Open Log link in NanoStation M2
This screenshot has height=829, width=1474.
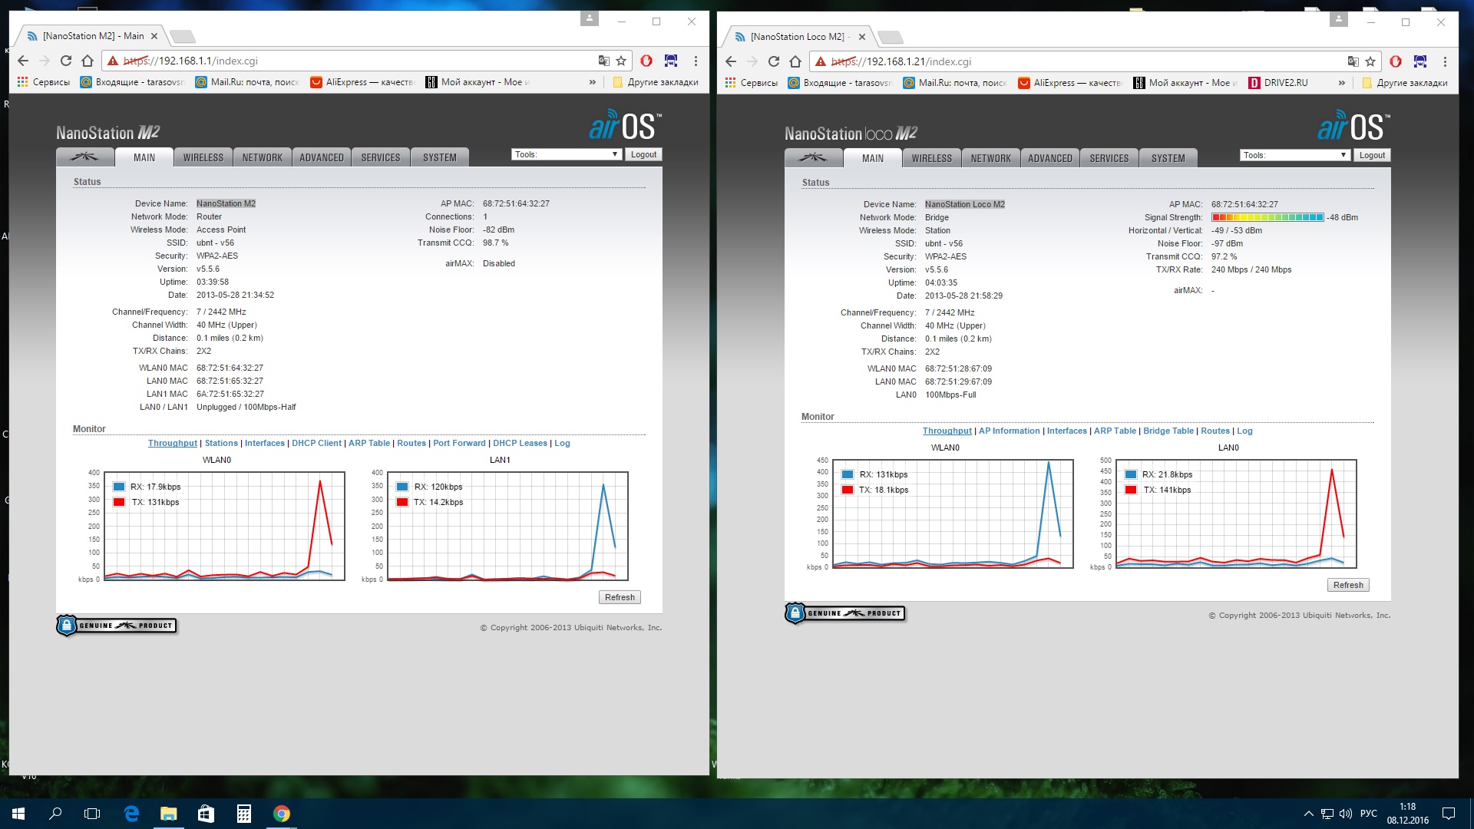(x=562, y=443)
